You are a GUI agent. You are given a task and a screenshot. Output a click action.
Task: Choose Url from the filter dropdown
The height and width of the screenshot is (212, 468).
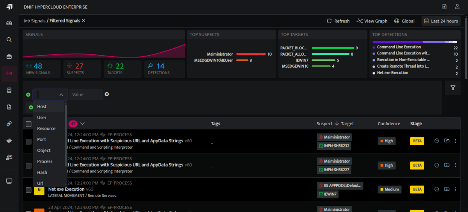[49, 183]
